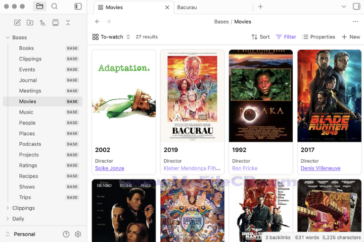Click the 3 backlinks status item
The height and width of the screenshot is (242, 364).
point(278,237)
